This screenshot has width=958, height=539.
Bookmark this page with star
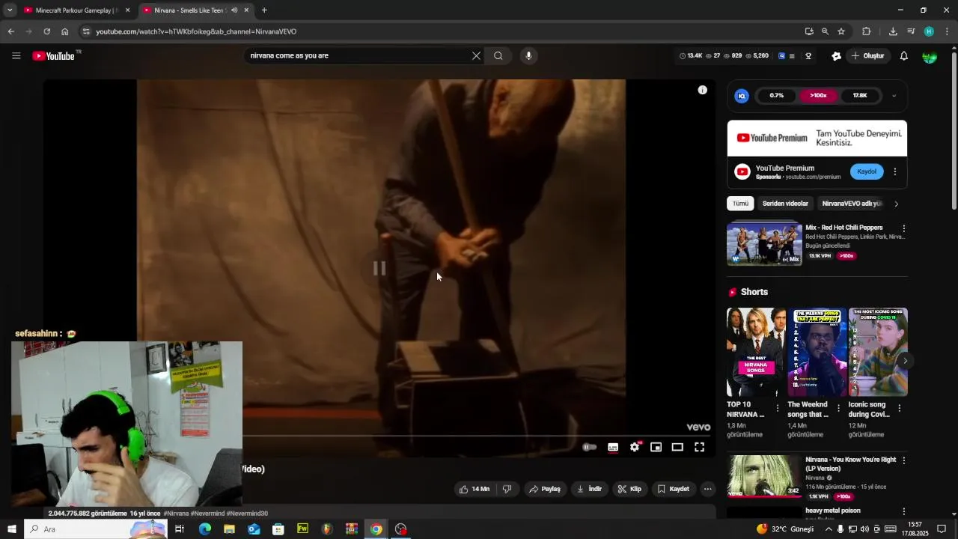tap(841, 31)
